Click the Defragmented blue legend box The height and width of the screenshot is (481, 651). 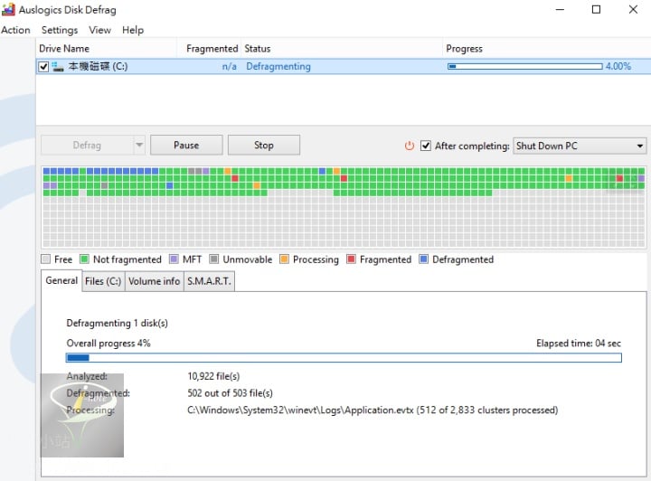click(x=423, y=259)
